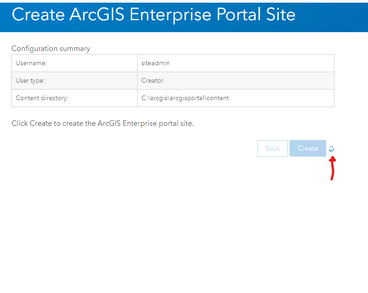Click the 'Create ArcGIS Enterprise Portal Site' title

154,15
